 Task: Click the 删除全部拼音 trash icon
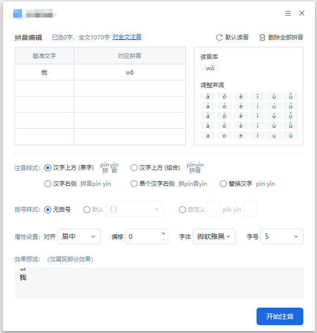[262, 38]
